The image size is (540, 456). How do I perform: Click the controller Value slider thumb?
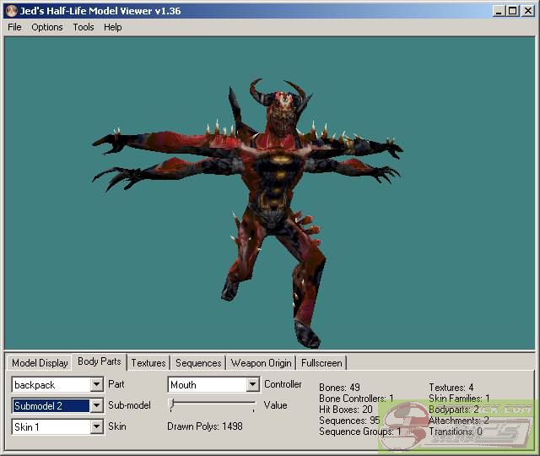(171, 404)
